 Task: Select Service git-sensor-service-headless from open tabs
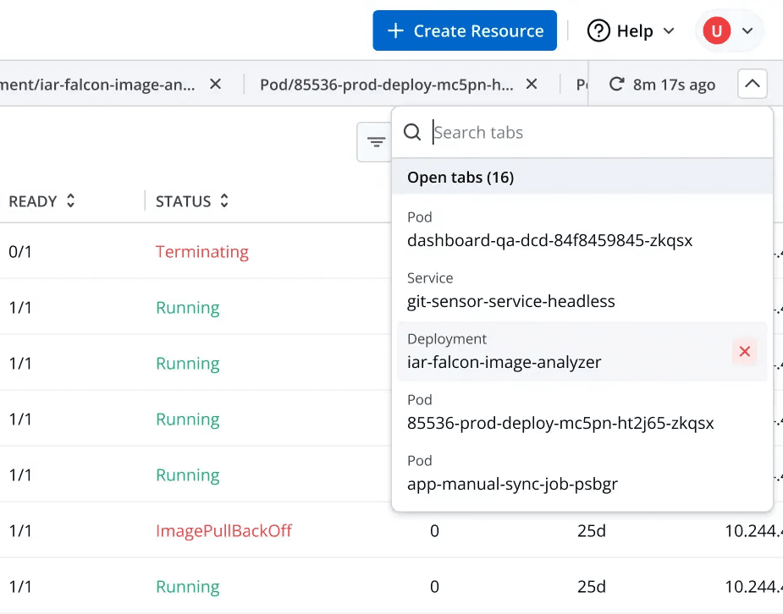pyautogui.click(x=582, y=291)
